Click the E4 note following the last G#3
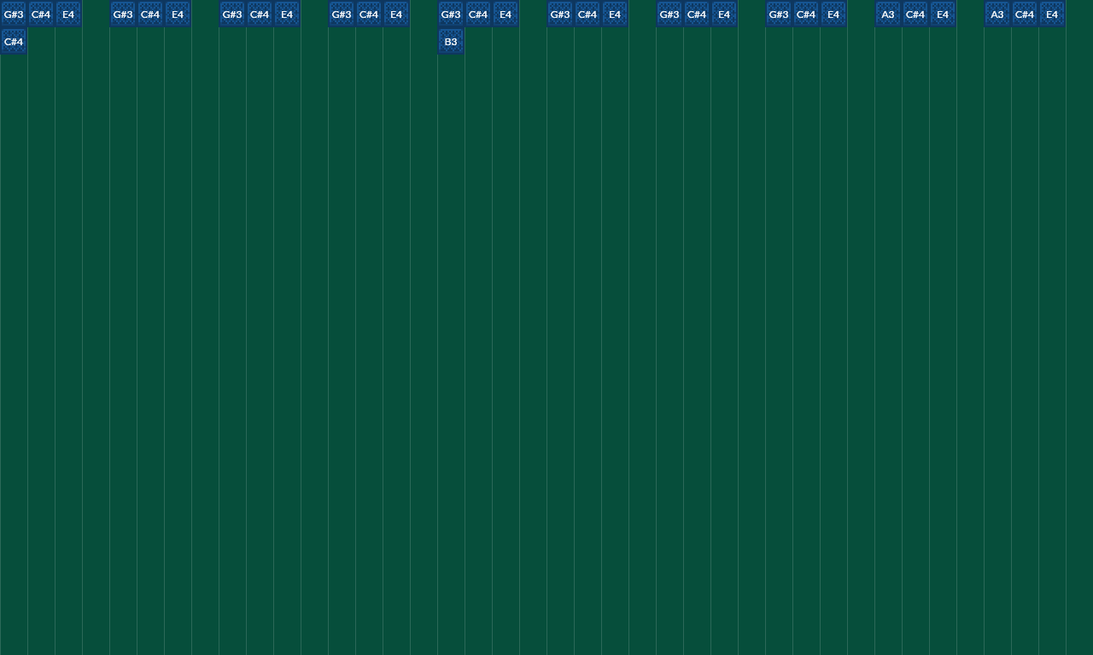Viewport: 1093px width, 655px height. point(833,14)
